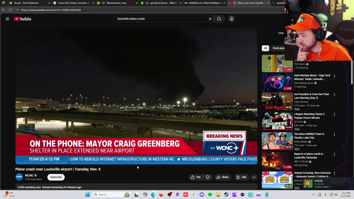This screenshot has height=199, width=354.
Task: Open options for Dark Monkey Music video
Action: (334, 76)
